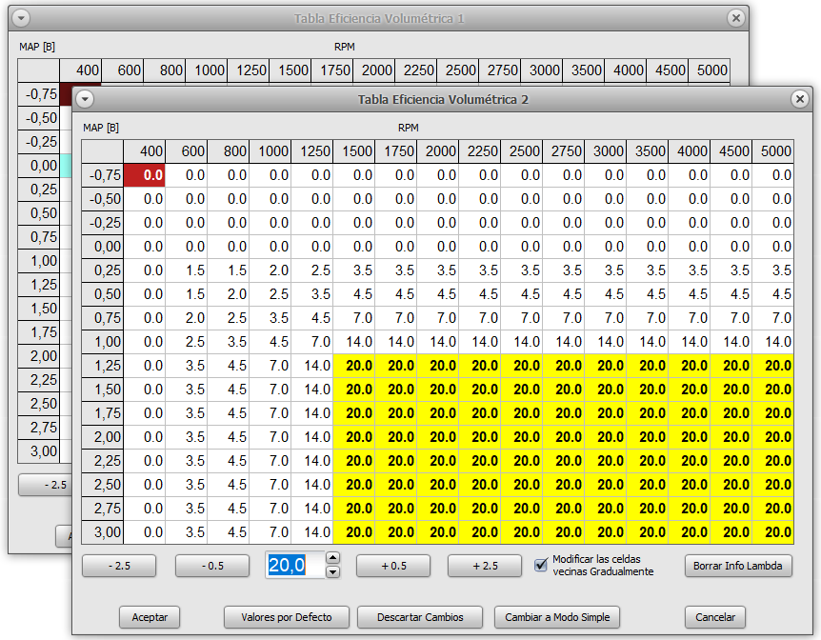The height and width of the screenshot is (640, 821).
Task: Select 2.5 cell at MAP 1,00, RPM 600
Action: [x=187, y=342]
